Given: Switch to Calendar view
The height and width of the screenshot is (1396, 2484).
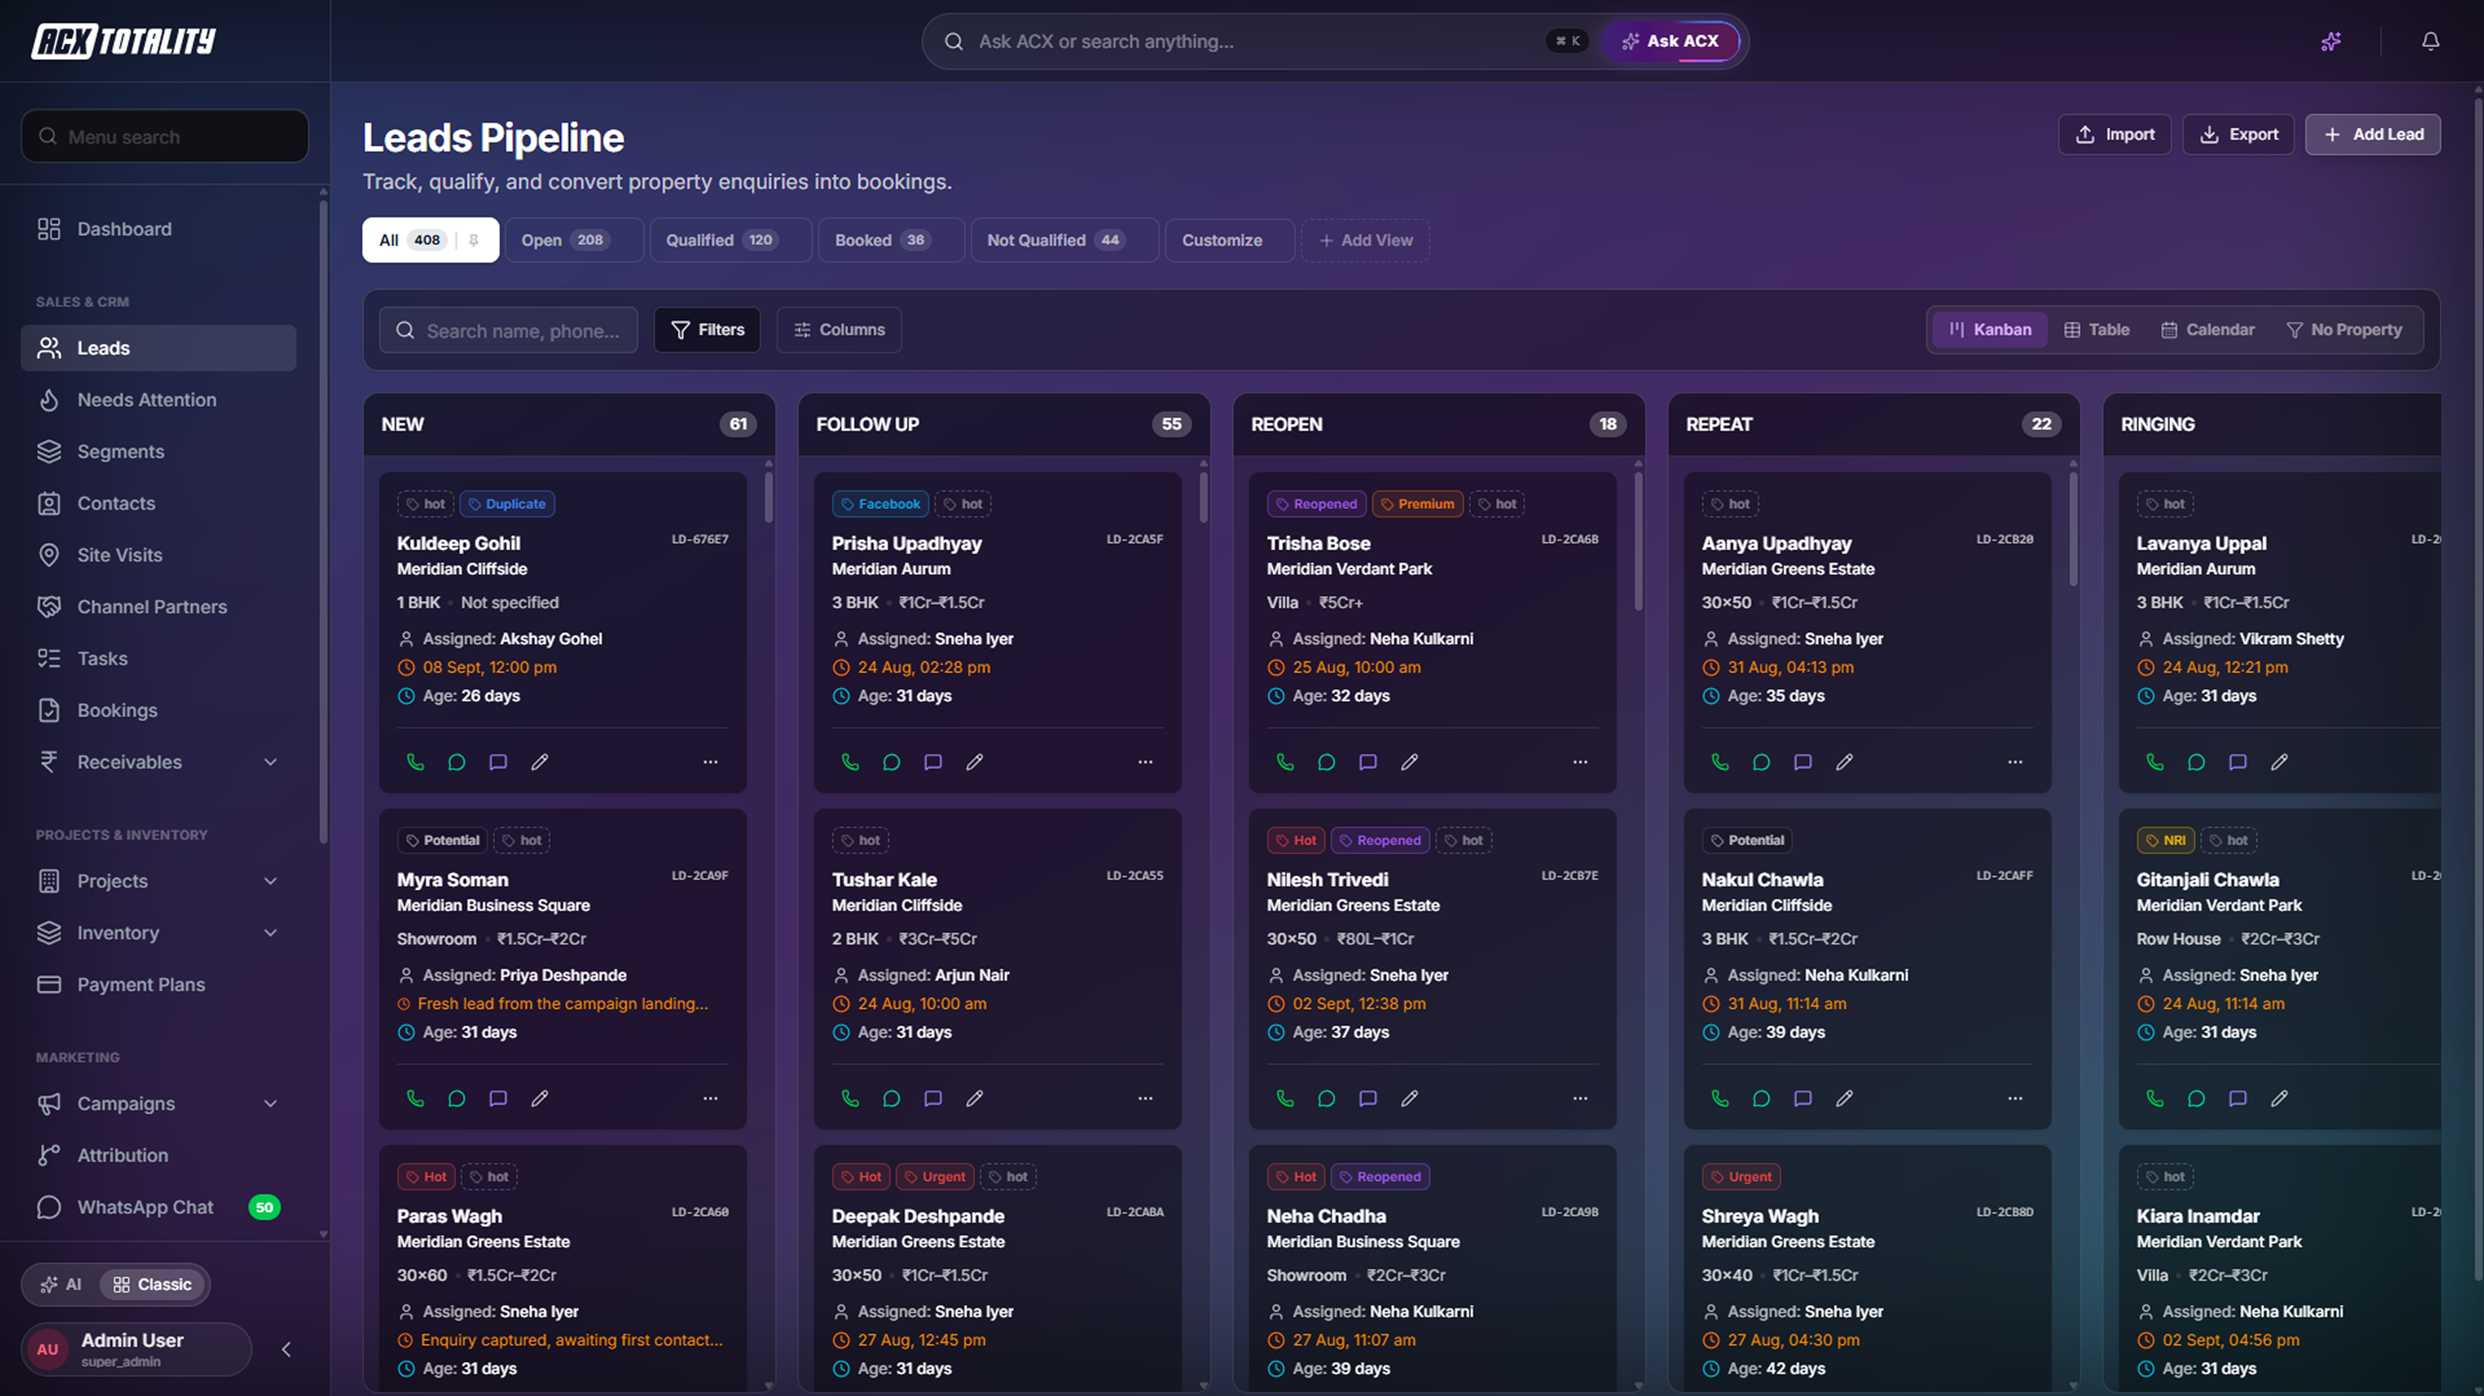Looking at the screenshot, I should pos(2208,330).
